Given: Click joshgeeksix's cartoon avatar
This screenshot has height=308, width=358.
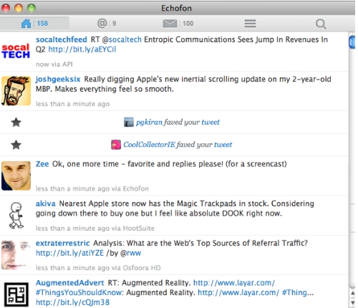Looking at the screenshot, I should (16, 91).
